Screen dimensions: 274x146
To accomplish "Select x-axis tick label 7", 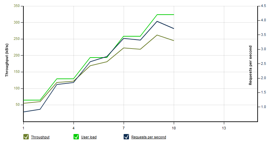I will [124, 128].
